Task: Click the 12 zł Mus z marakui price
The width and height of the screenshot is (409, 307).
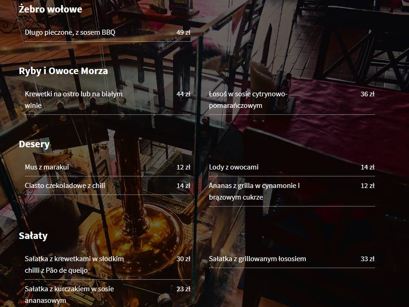Action: (x=183, y=167)
